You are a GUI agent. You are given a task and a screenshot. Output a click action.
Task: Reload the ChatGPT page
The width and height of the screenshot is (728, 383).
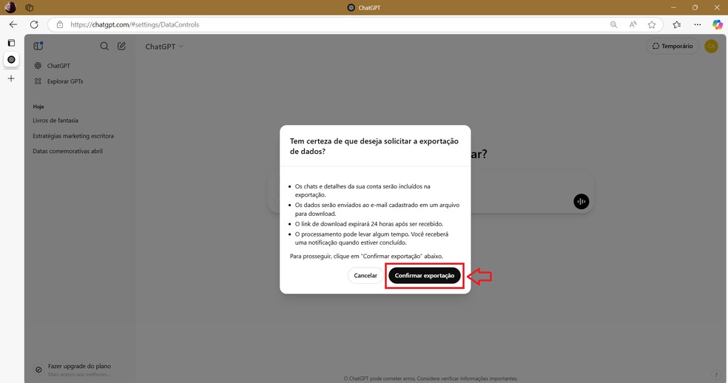(34, 24)
